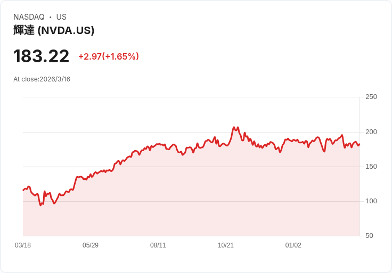Open the 輝達 (NVDA.US) stock title
This screenshot has height=273, width=392.
(54, 30)
